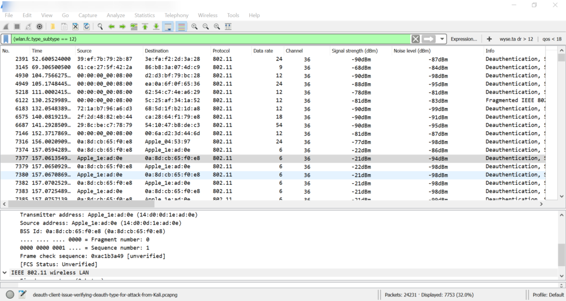566x301 pixels.
Task: Click the stop capture toolbar icon
Action: click(17, 27)
